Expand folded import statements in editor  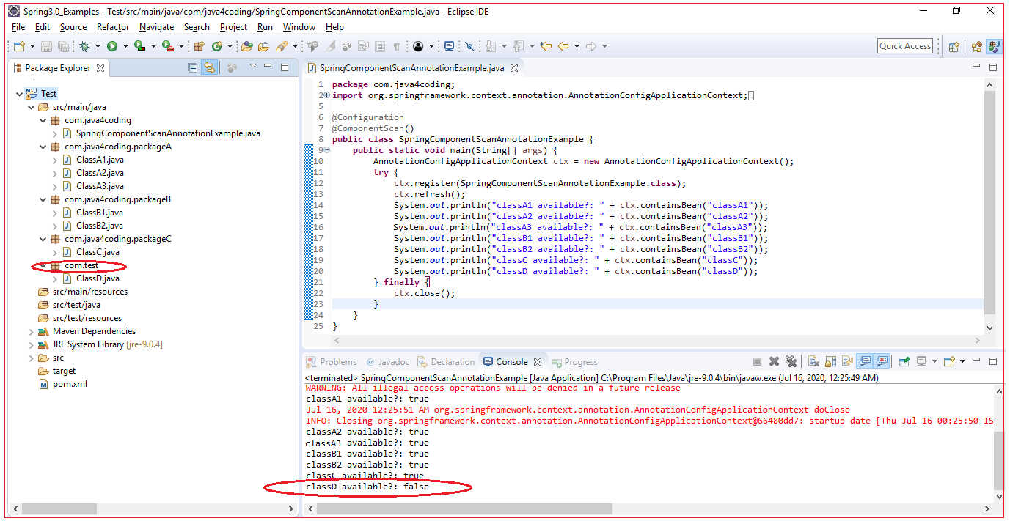coord(326,95)
